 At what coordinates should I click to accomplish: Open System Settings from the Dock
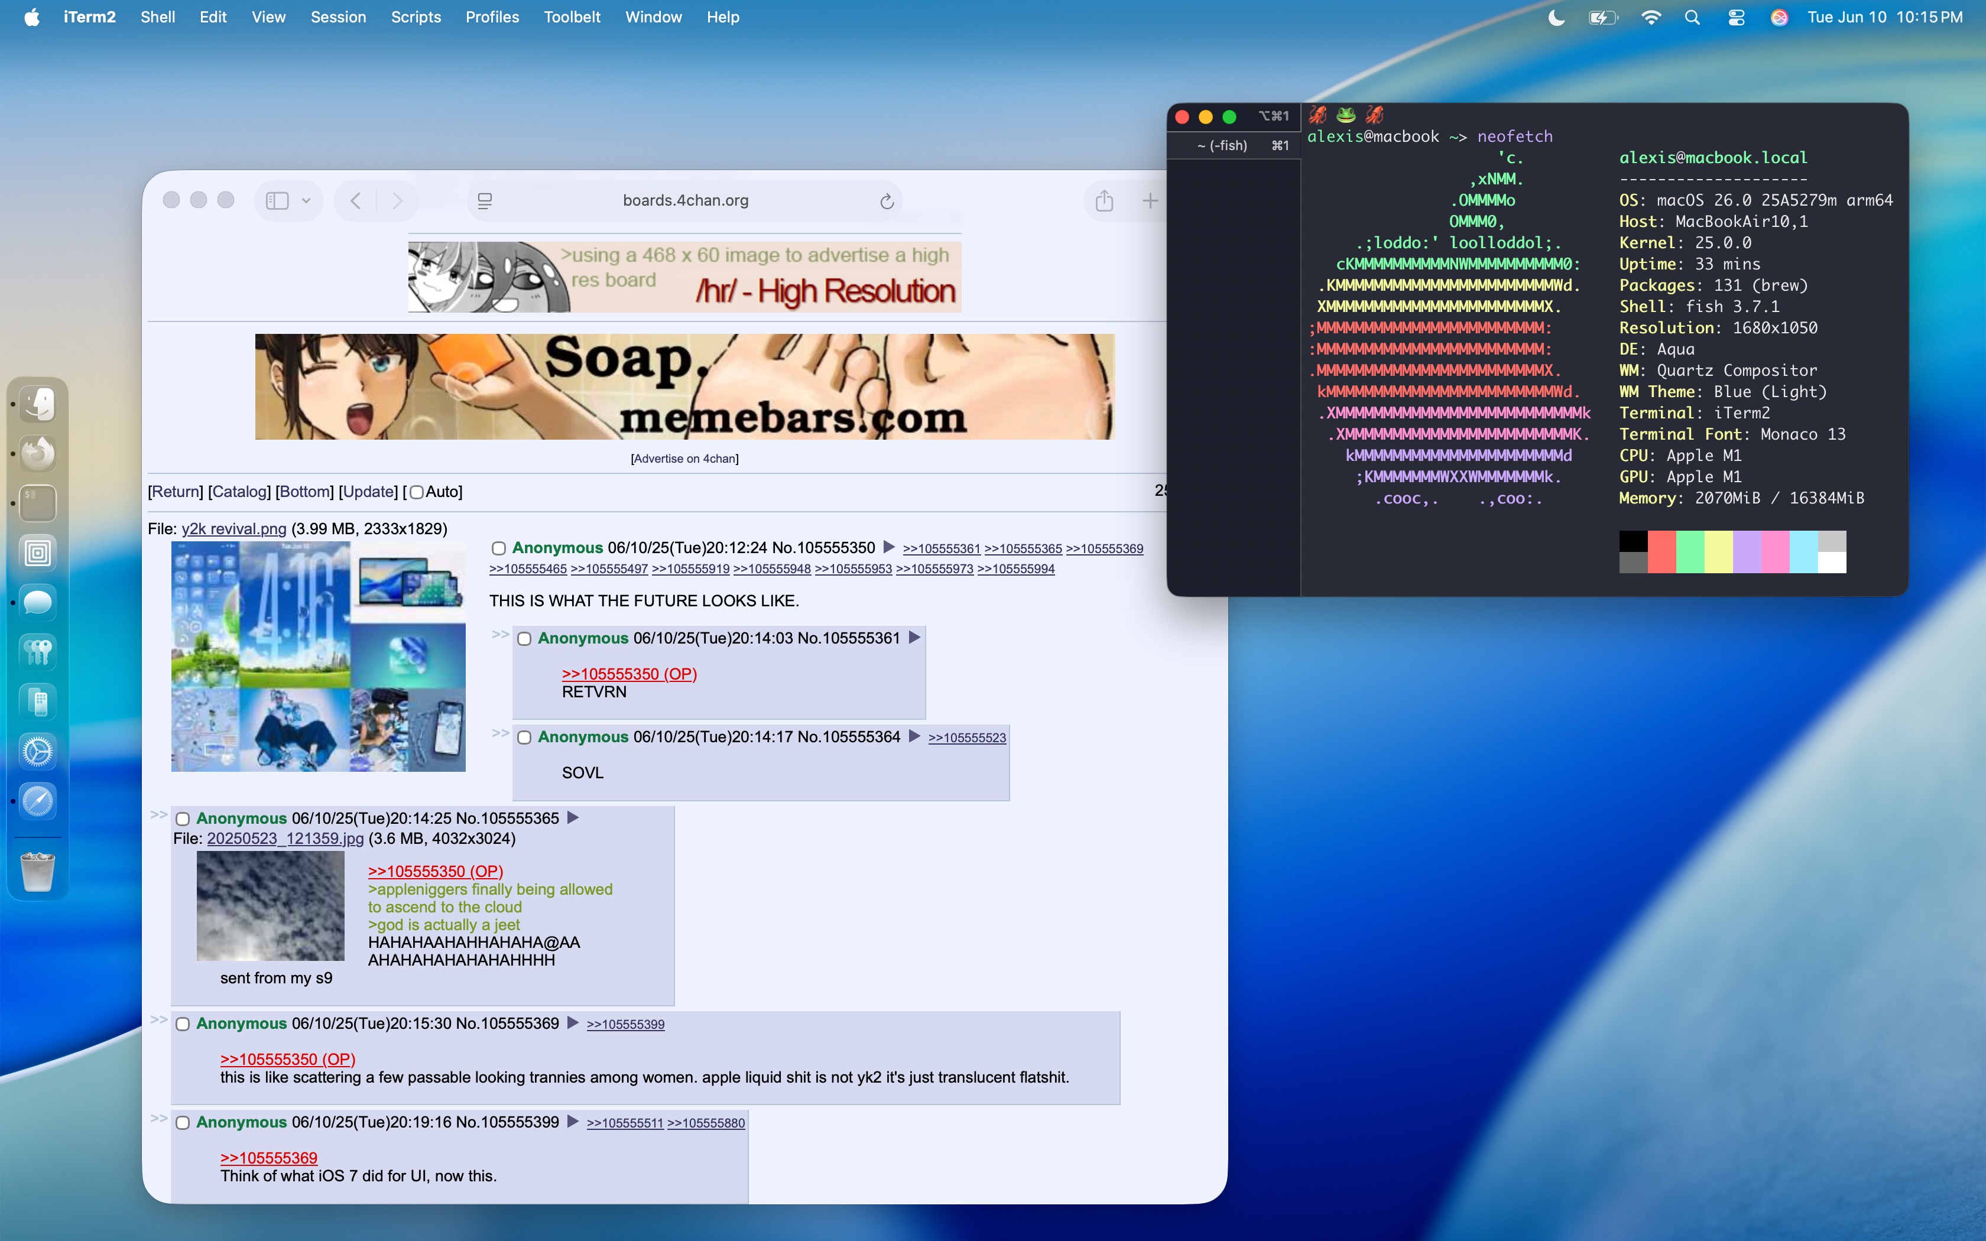tap(38, 752)
